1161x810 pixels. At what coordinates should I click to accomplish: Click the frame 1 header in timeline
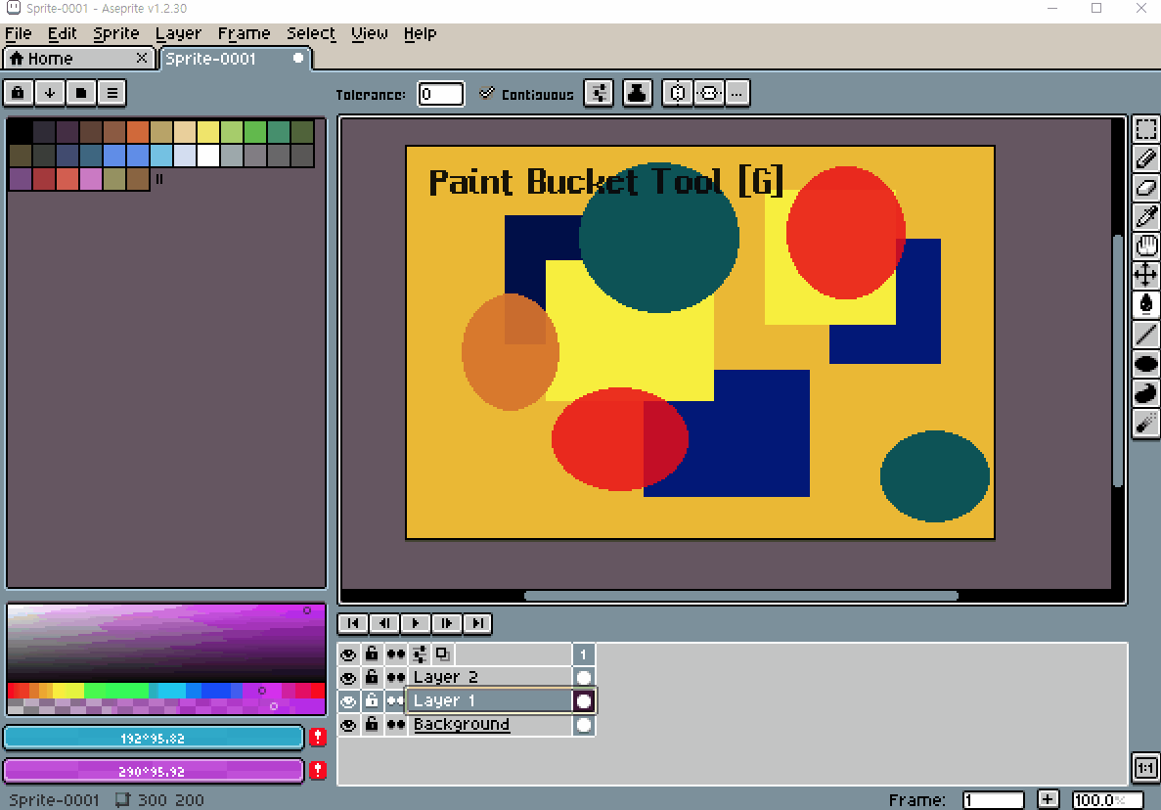point(584,654)
